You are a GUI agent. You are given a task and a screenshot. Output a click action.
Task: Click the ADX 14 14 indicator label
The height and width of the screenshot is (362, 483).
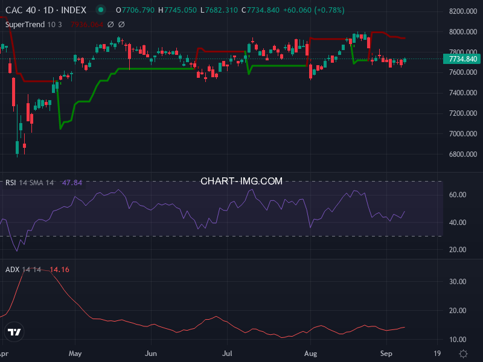pos(23,270)
